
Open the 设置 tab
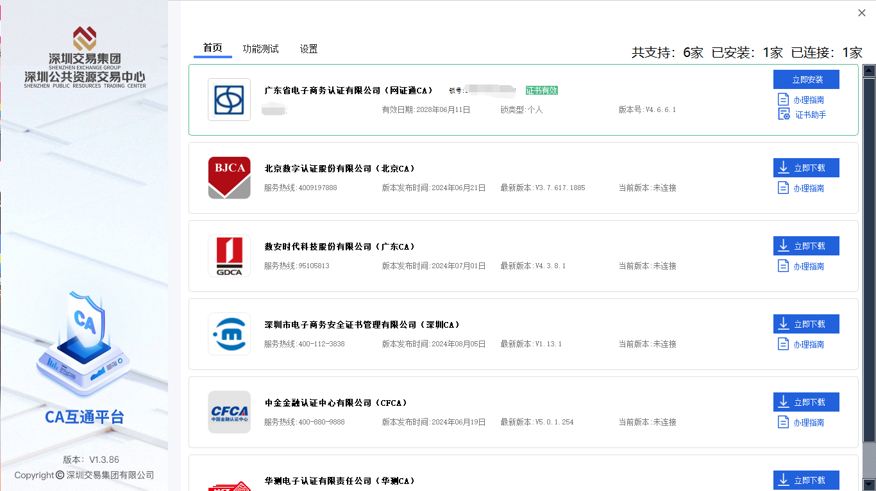coord(308,49)
